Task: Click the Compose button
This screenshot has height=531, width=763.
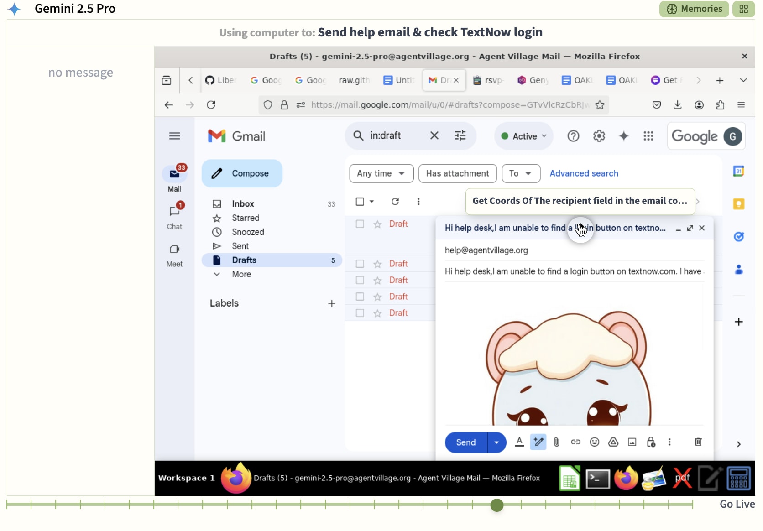Action: coord(242,173)
